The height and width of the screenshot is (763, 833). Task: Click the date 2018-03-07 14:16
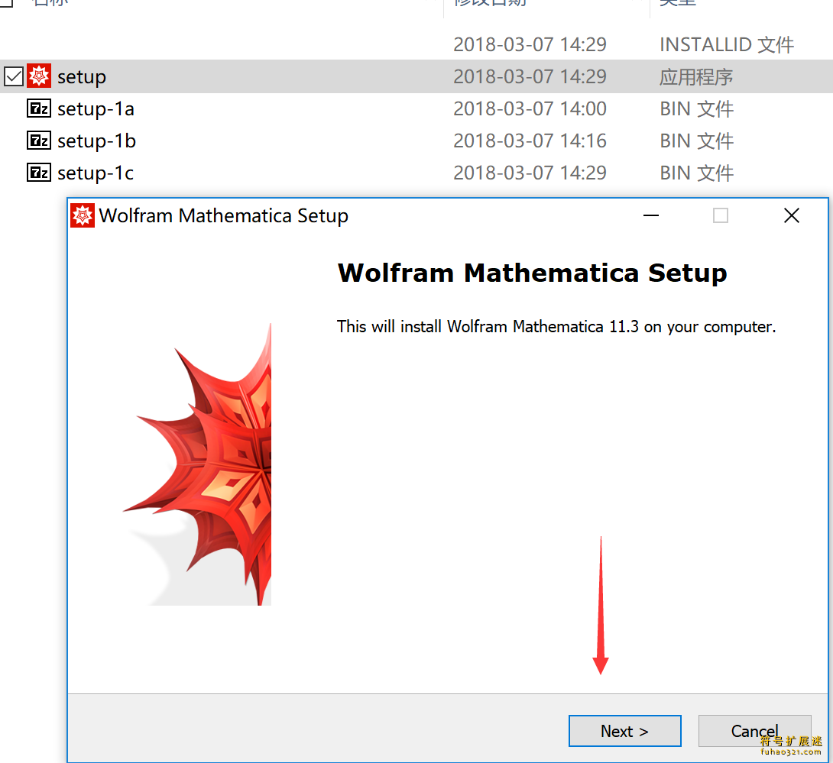pos(530,141)
